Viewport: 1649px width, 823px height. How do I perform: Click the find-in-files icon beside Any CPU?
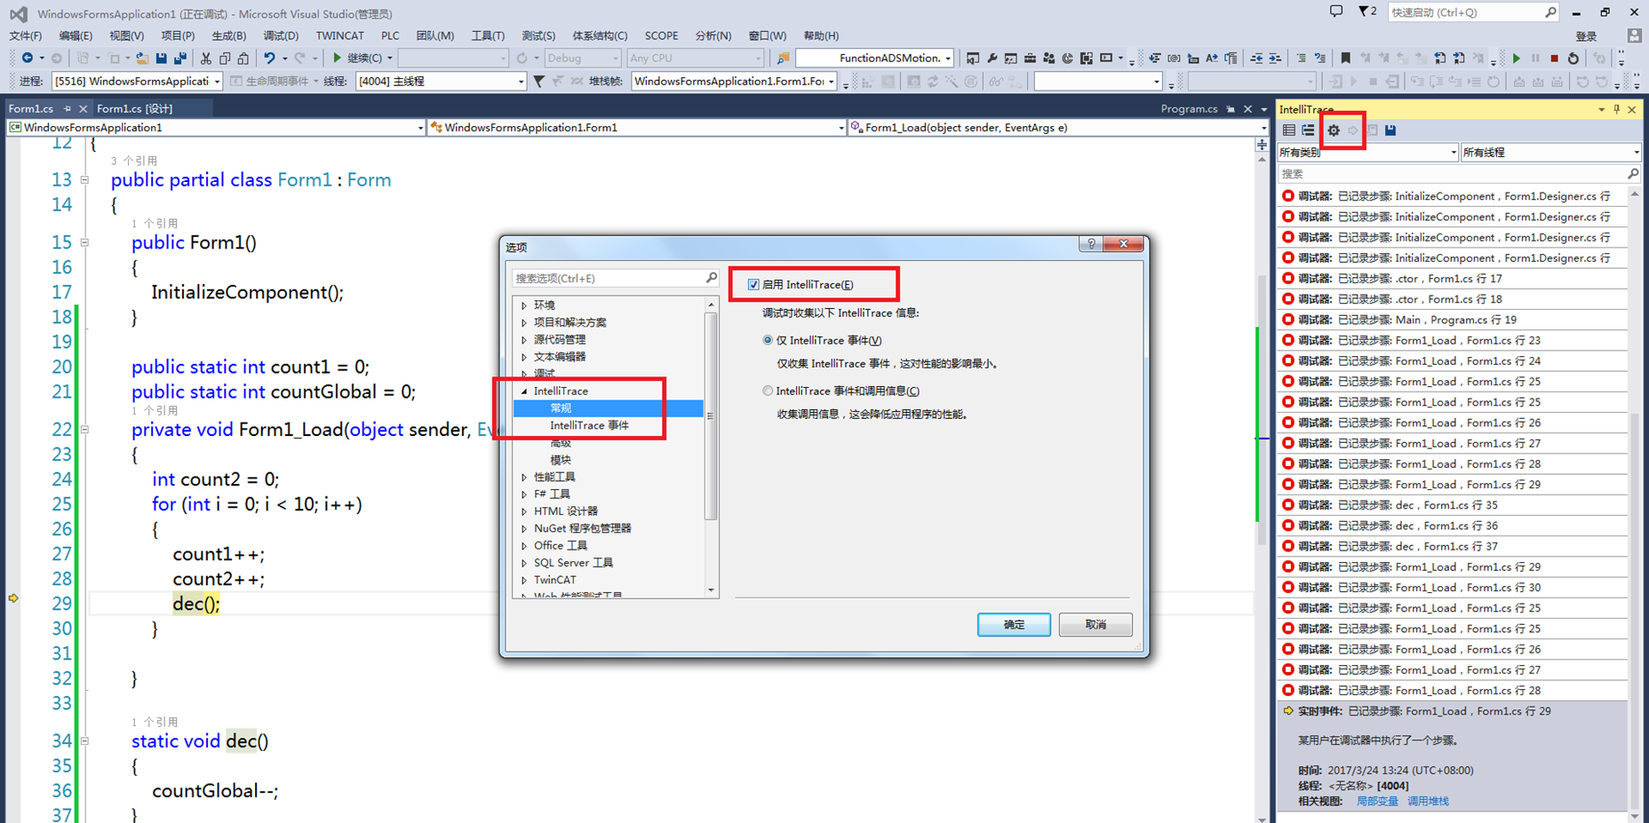[x=783, y=59]
